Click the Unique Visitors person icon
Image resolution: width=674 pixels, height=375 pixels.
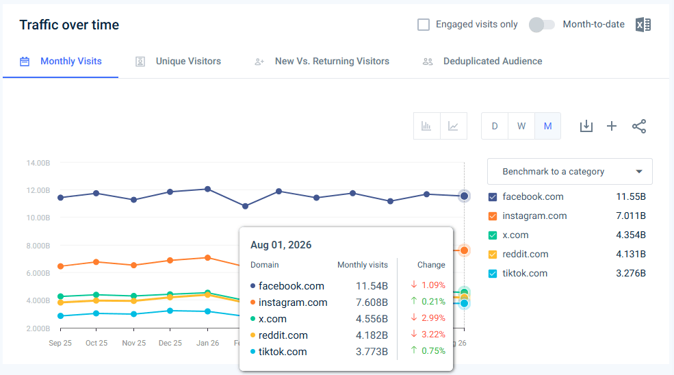140,62
